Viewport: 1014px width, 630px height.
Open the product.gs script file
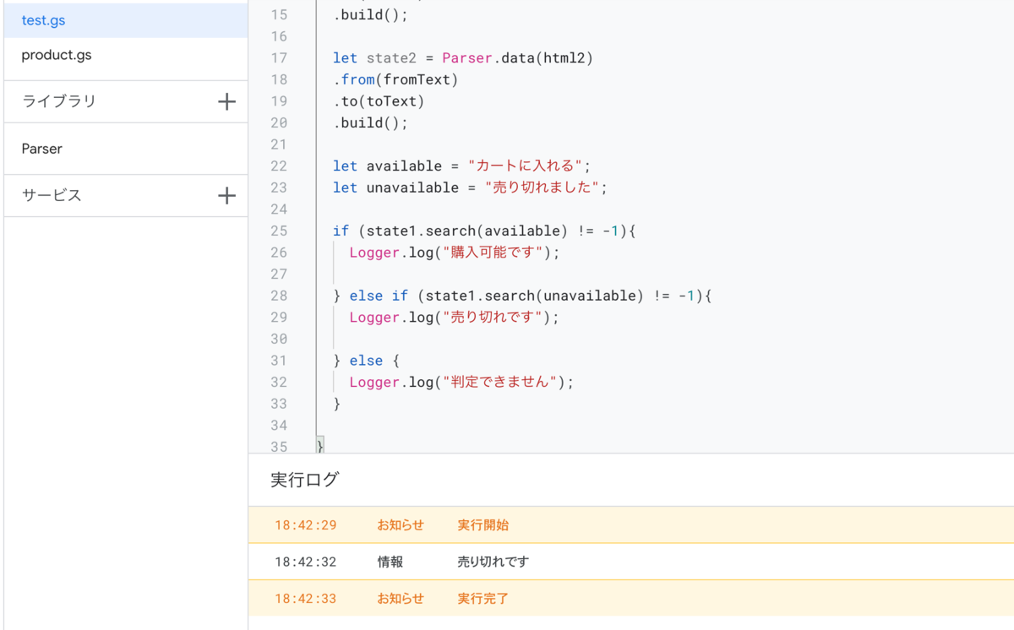pyautogui.click(x=57, y=56)
